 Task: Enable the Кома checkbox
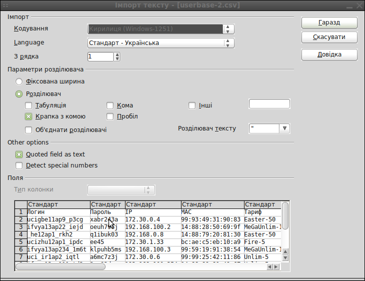[110, 105]
